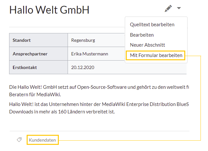Click text about Downloads in 160 Ländern
This screenshot has width=208, height=151.
click(x=62, y=112)
